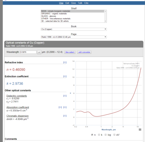Toggle the eV units checkbox
The height and width of the screenshot is (142, 145).
(114, 135)
